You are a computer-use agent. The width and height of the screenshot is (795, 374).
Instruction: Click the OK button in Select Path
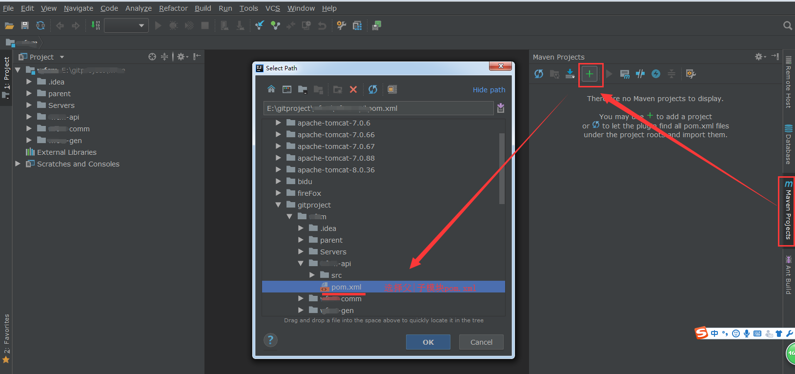point(428,342)
